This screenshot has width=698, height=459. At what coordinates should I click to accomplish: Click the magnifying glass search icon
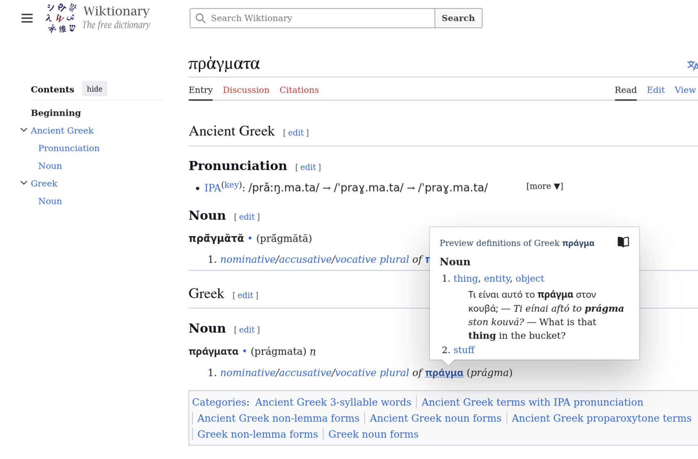[200, 18]
